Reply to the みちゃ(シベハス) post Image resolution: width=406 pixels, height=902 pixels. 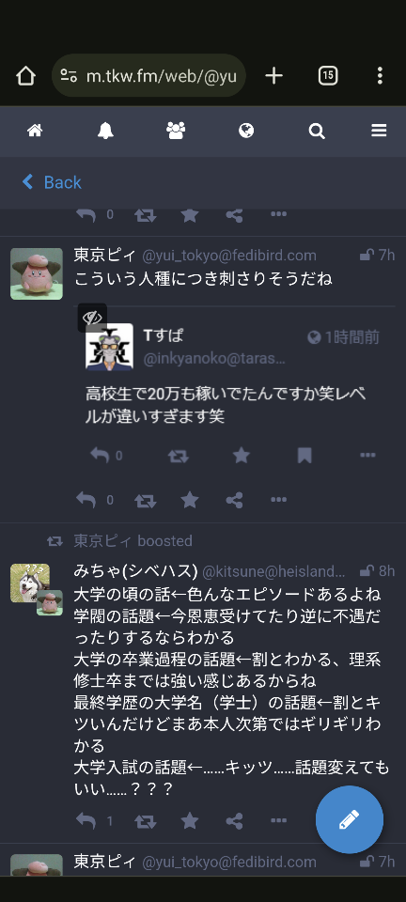click(86, 821)
